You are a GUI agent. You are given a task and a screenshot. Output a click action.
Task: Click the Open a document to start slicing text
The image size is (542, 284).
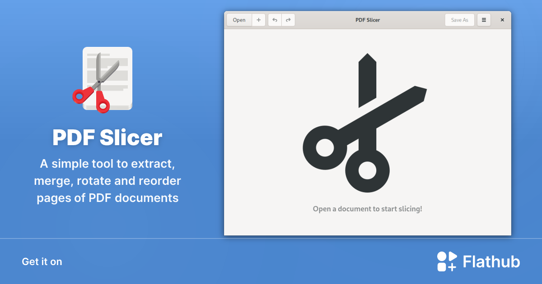tap(367, 209)
